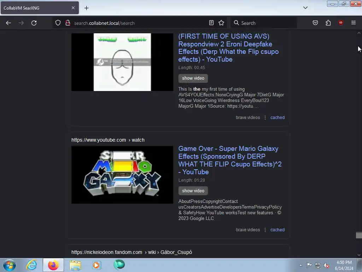Toggle reader view icon in address bar
The width and height of the screenshot is (362, 272).
click(x=211, y=23)
